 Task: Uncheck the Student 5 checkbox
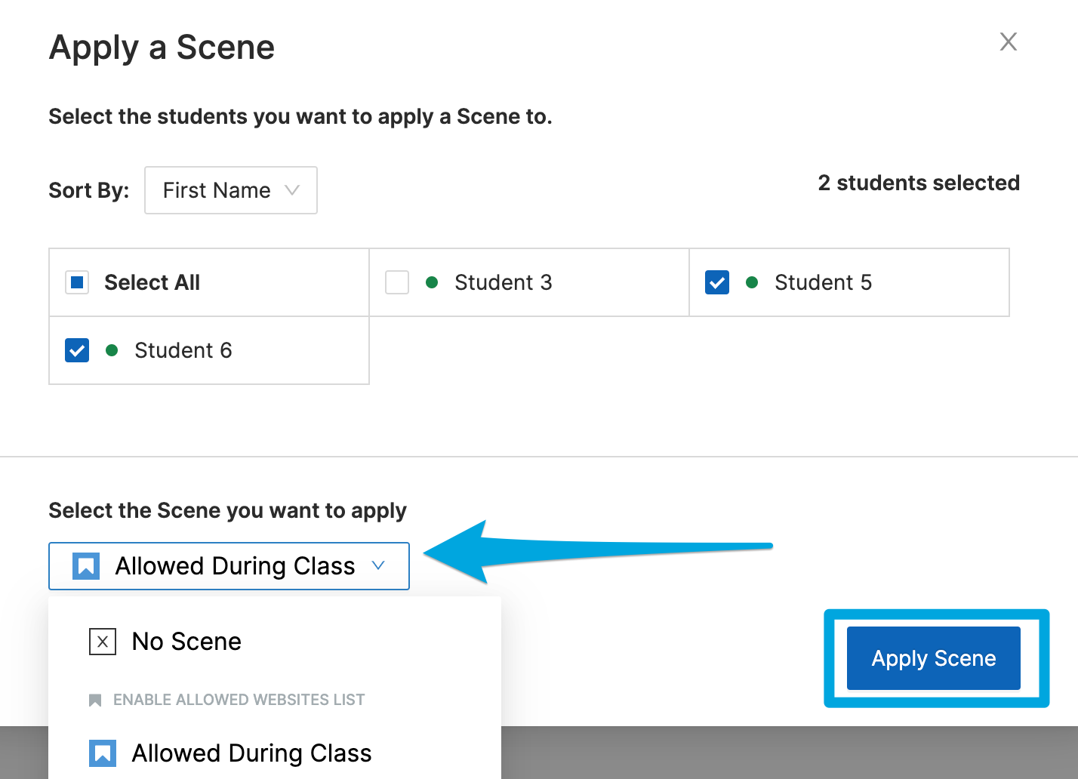point(716,282)
